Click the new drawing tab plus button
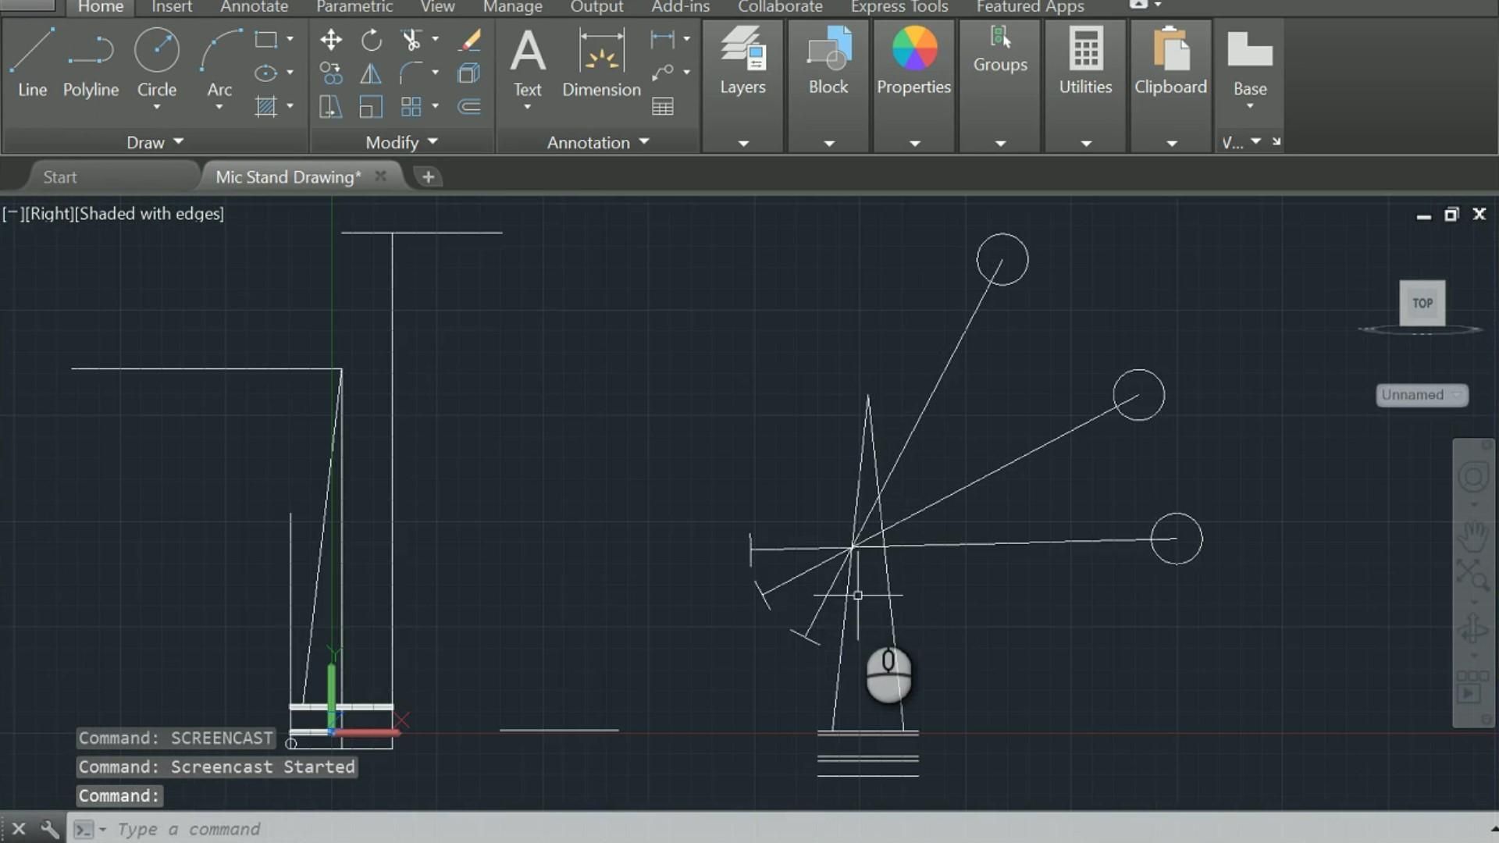The width and height of the screenshot is (1499, 843). (428, 177)
